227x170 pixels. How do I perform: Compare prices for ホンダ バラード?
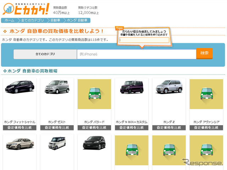click(94, 127)
